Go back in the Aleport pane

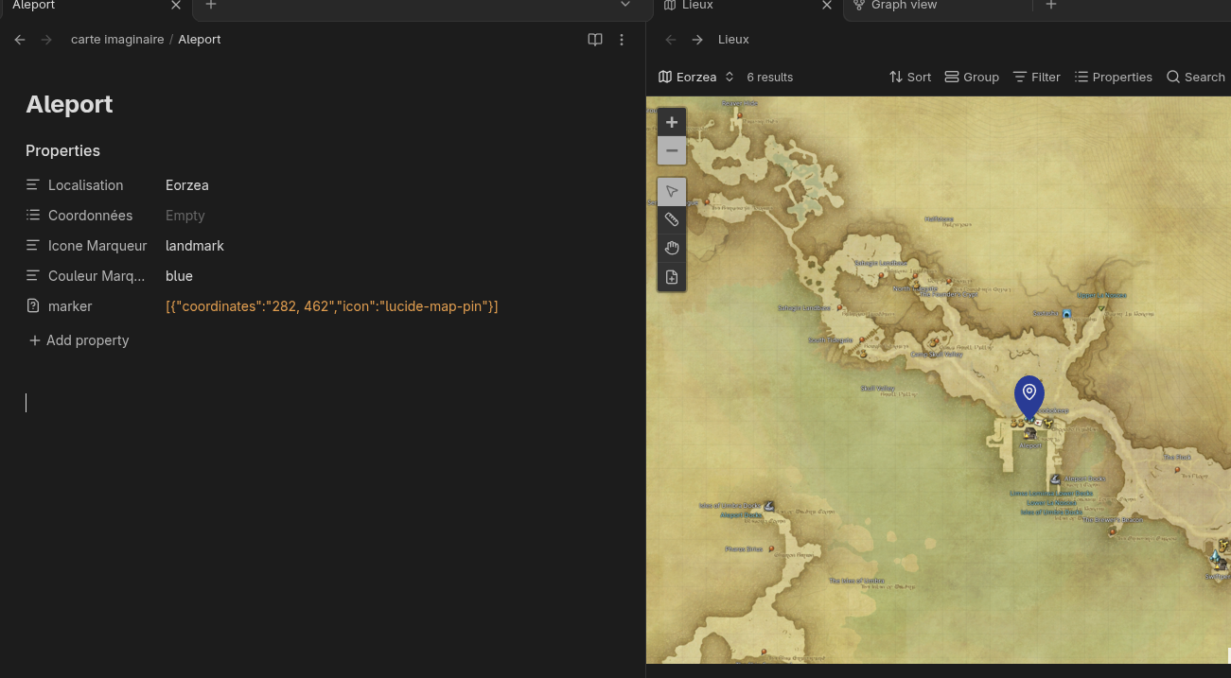click(x=20, y=40)
